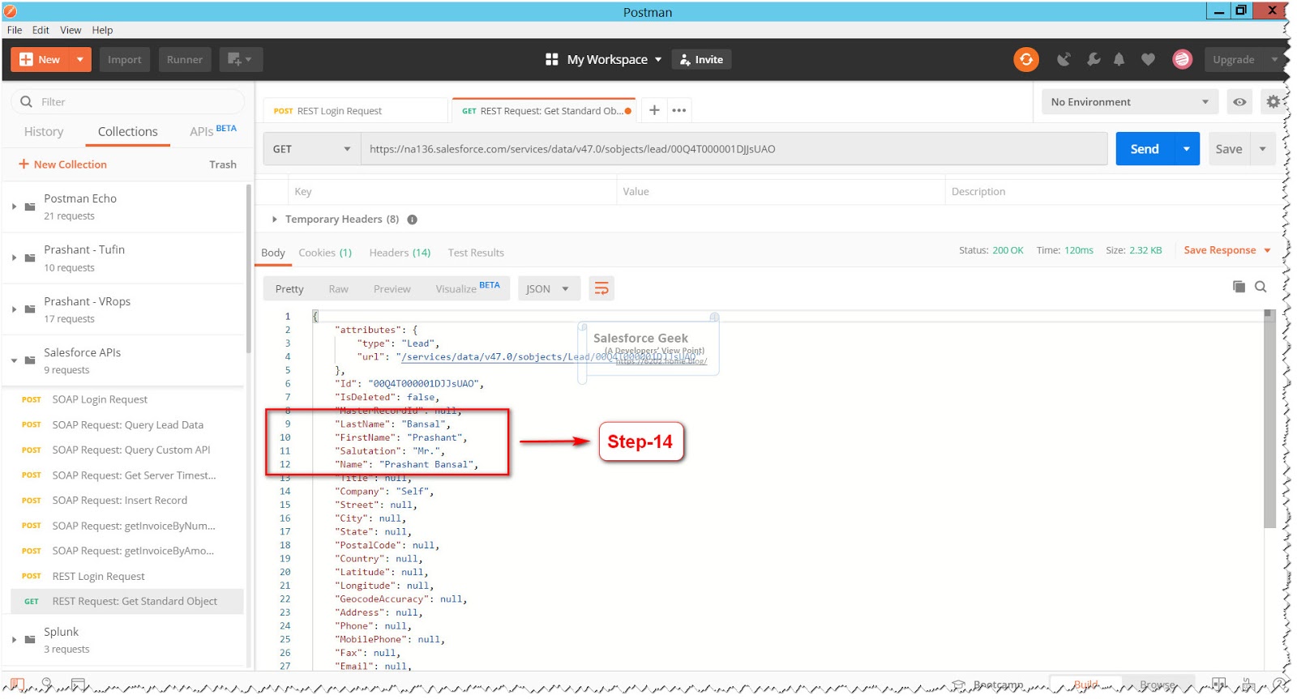Open the Test Results tab
Viewport: 1297px width, 699px height.
(x=476, y=253)
